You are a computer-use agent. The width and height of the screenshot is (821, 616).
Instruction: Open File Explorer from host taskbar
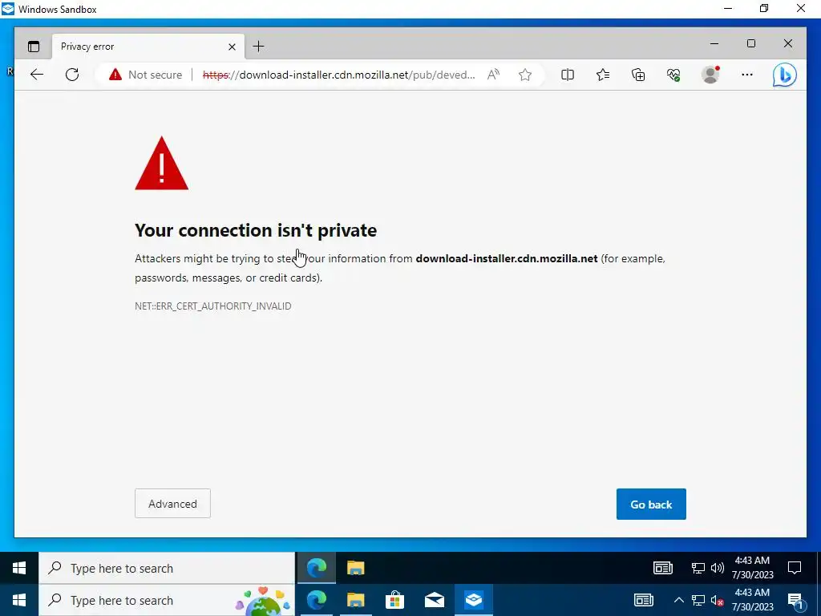coord(355,600)
